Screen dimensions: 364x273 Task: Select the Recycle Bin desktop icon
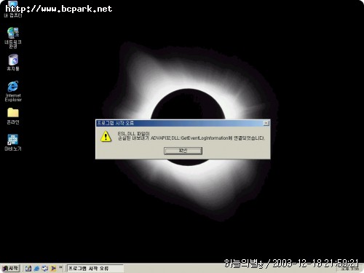[13, 63]
